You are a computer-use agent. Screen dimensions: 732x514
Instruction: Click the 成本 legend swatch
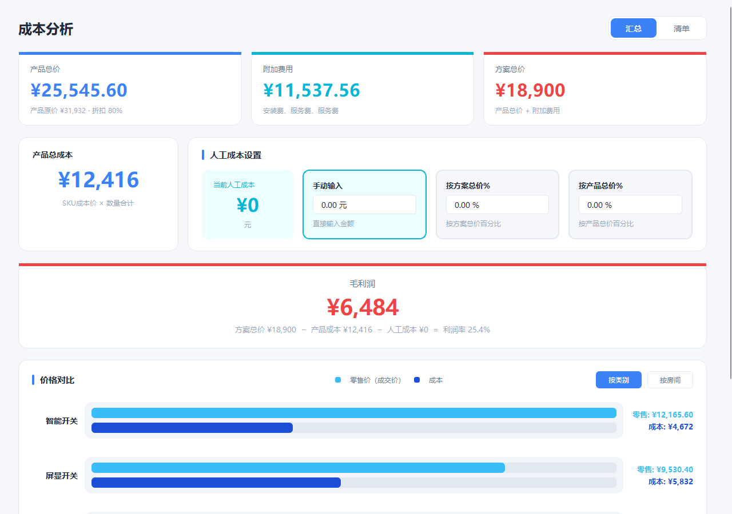click(x=417, y=380)
